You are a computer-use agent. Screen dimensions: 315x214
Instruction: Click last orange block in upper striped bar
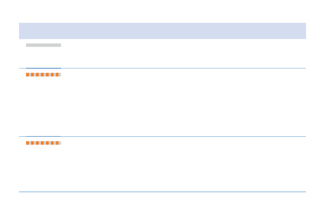[57, 75]
